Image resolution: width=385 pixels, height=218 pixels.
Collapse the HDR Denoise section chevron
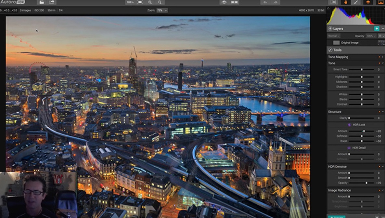click(x=382, y=167)
